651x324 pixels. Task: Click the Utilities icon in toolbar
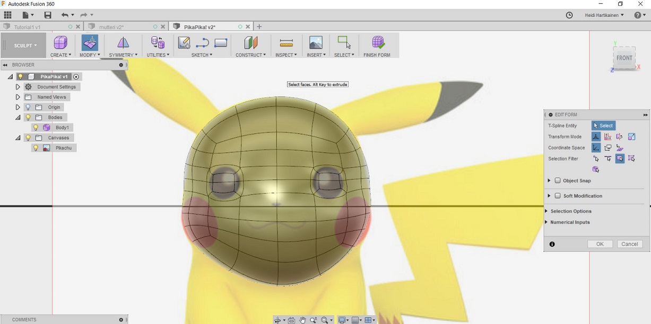coord(158,42)
